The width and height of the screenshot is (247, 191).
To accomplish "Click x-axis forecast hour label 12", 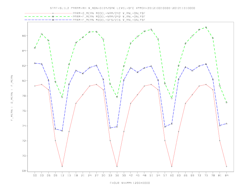I will [x=62, y=175].
